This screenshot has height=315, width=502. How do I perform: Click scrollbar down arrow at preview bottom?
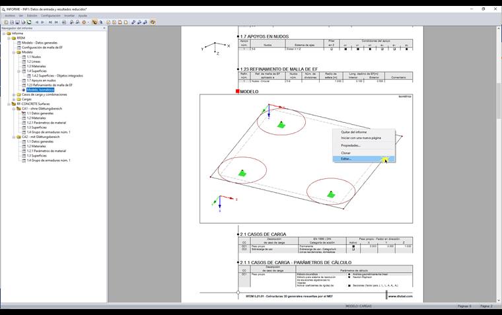click(499, 300)
